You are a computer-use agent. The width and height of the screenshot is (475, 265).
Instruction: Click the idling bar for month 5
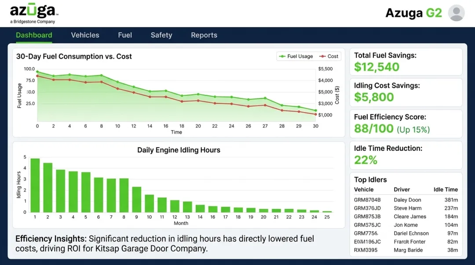click(x=86, y=192)
